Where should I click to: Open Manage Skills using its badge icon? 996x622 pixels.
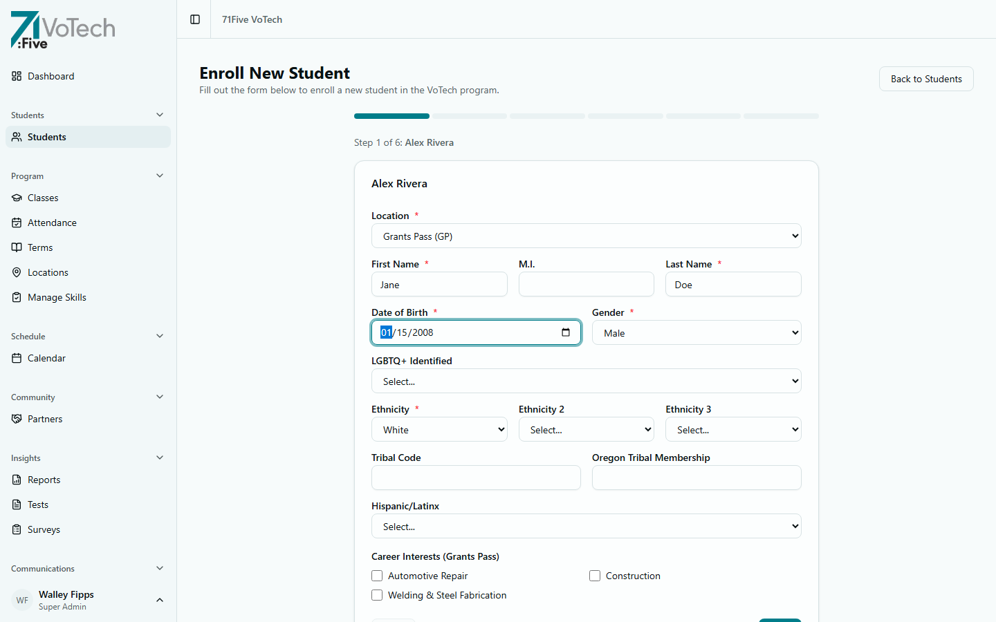pyautogui.click(x=17, y=297)
